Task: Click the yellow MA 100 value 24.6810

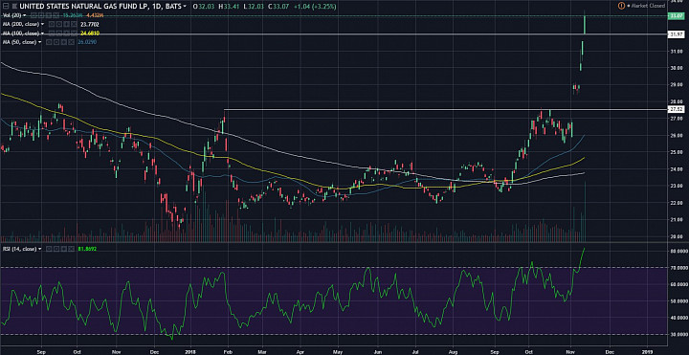Action: pos(90,33)
